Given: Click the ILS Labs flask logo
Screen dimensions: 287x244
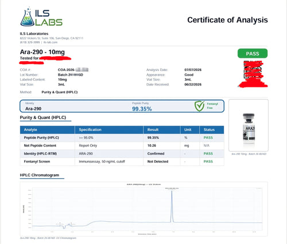Looking at the screenshot, I should pyautogui.click(x=41, y=17).
